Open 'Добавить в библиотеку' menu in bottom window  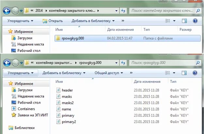click(x=64, y=73)
